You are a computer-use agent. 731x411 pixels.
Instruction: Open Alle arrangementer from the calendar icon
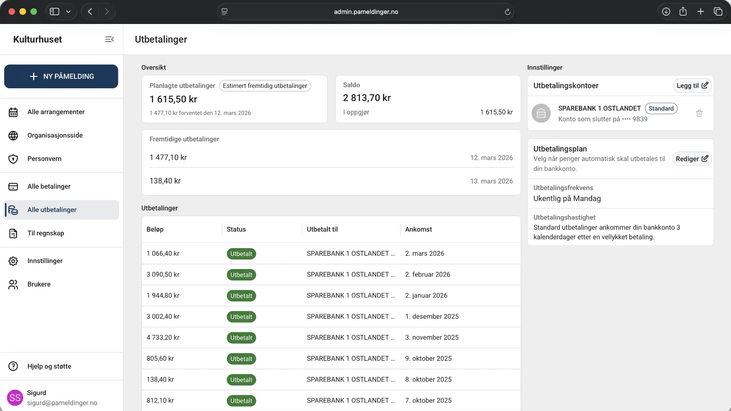click(x=13, y=112)
